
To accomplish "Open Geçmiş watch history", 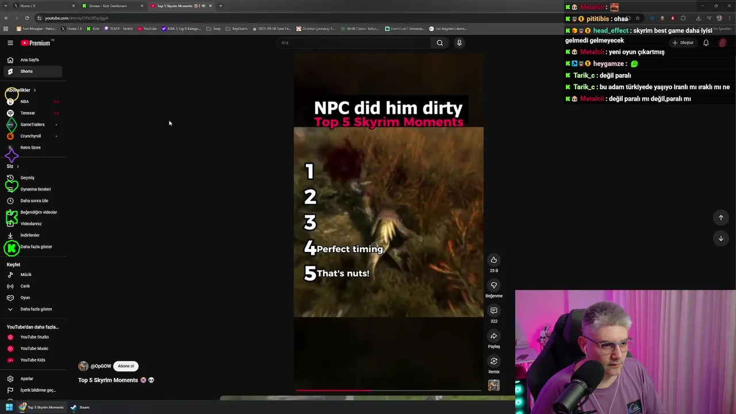I will tap(32, 178).
